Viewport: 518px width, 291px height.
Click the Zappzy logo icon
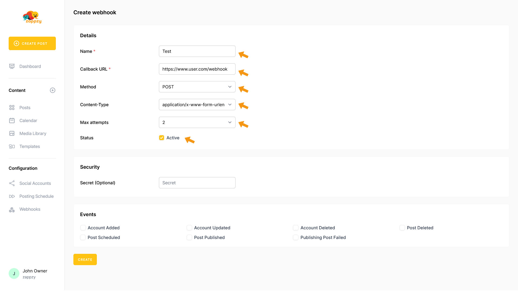point(32,17)
